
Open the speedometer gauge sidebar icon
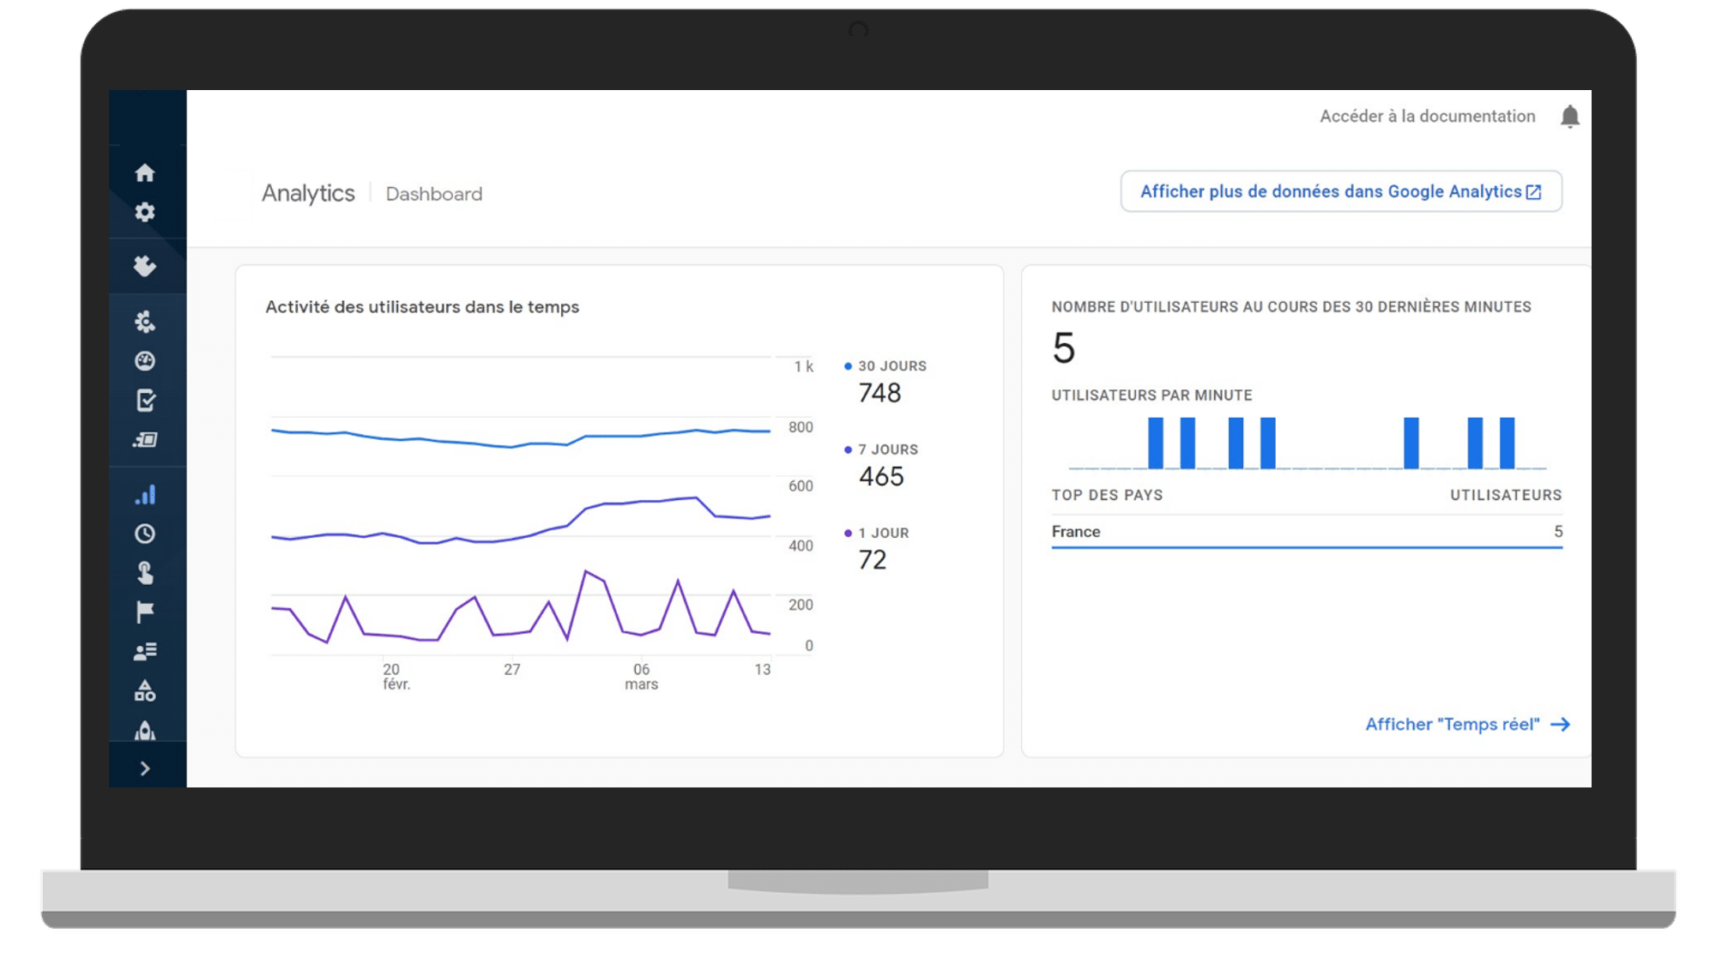pyautogui.click(x=145, y=361)
